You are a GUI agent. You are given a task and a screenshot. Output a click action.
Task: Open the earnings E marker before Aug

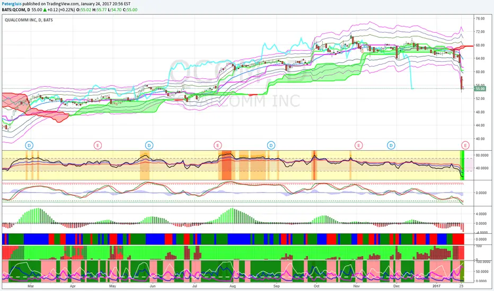pyautogui.click(x=217, y=145)
